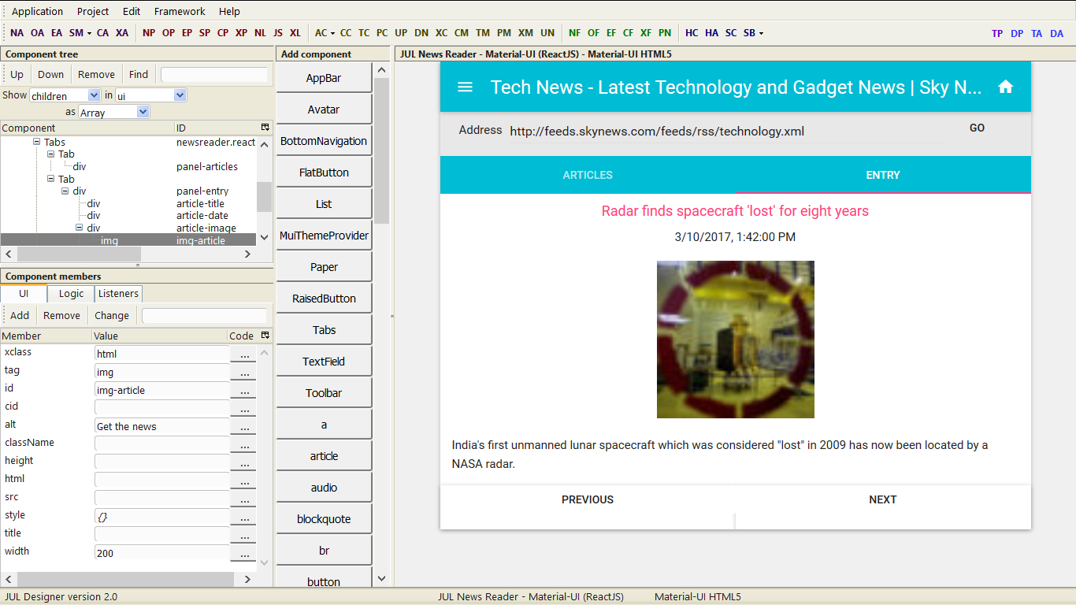Viewport: 1076px width, 605px height.
Task: Collapse the Tabs node in component tree
Action: [x=37, y=143]
